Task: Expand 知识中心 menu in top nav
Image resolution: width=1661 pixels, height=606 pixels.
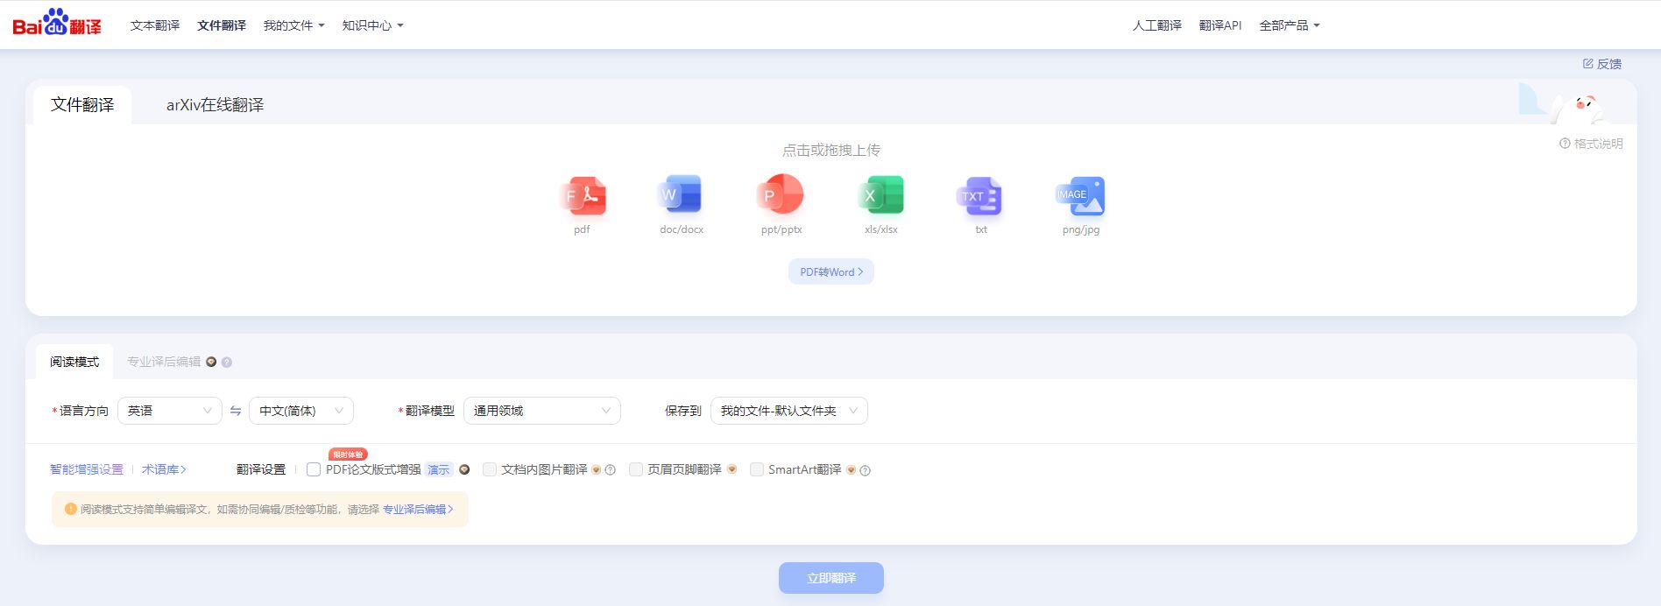Action: [373, 25]
